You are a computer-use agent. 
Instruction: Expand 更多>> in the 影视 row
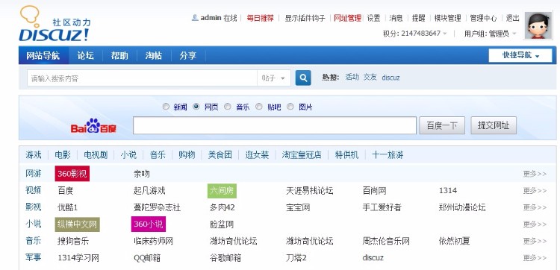click(x=535, y=207)
